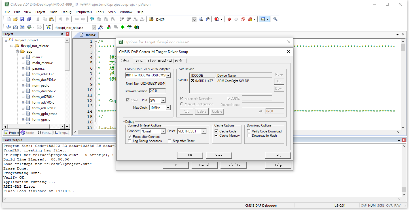Click the Serial No input field
Viewport: 409px width, 210px height.
click(153, 84)
